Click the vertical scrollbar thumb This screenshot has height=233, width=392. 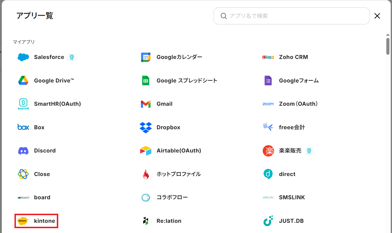tap(388, 46)
